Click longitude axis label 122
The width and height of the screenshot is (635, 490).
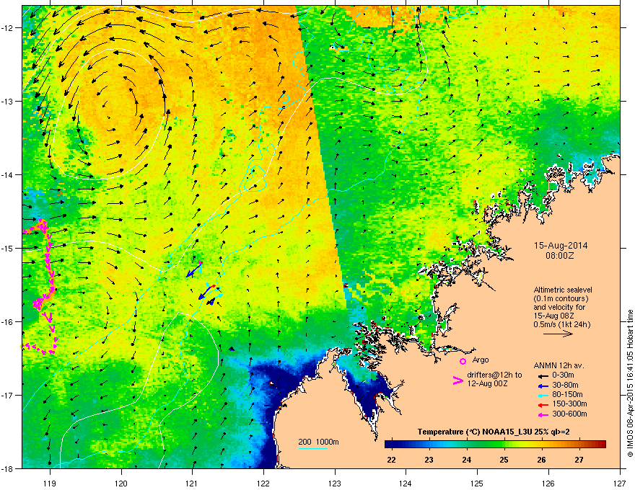click(x=263, y=483)
